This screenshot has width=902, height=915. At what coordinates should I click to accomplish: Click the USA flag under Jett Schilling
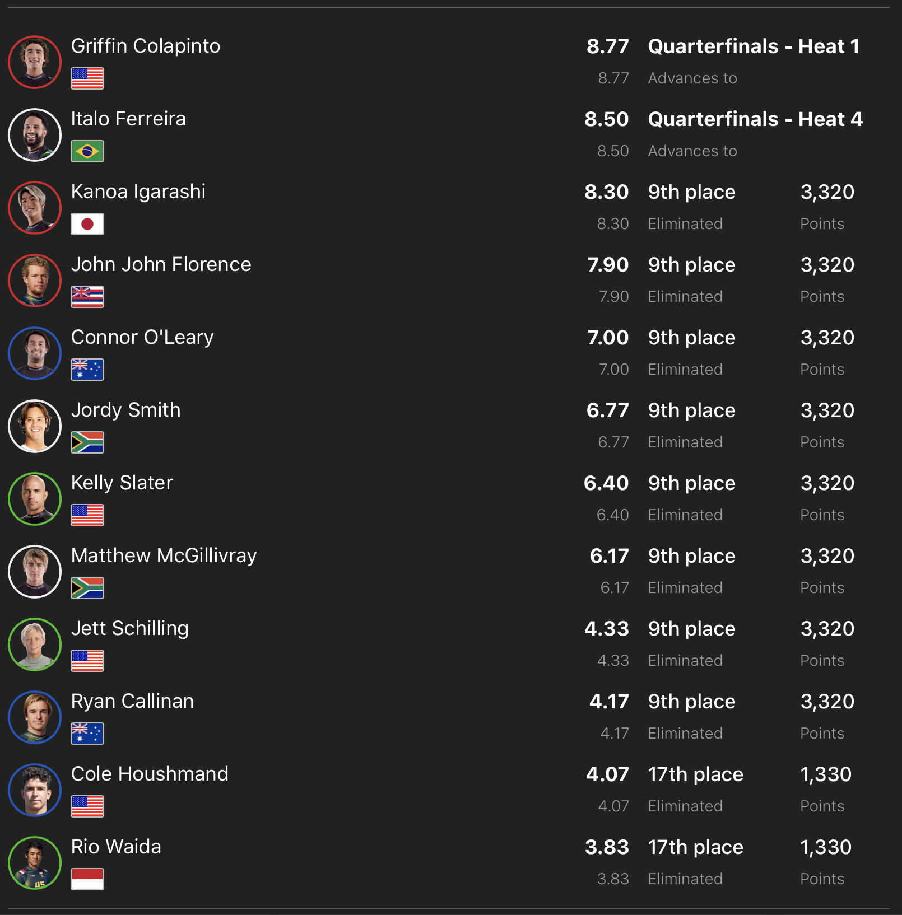pos(87,661)
